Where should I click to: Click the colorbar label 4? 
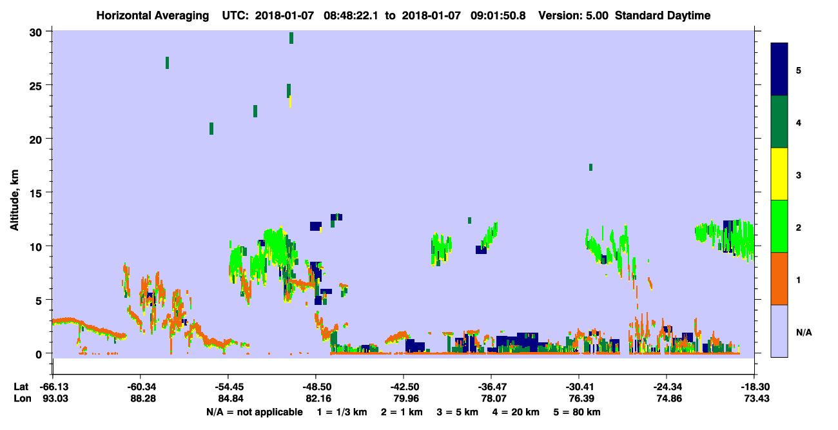[x=799, y=122]
